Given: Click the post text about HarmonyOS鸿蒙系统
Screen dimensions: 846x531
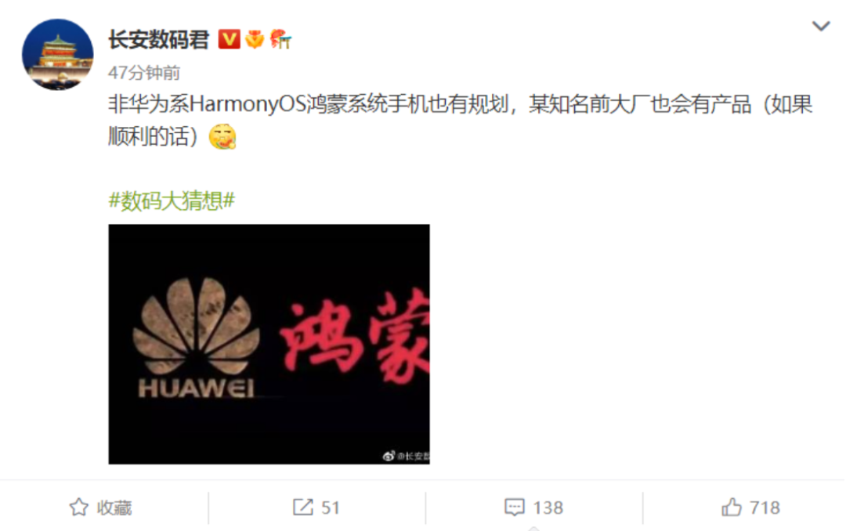Looking at the screenshot, I should click(x=461, y=121).
